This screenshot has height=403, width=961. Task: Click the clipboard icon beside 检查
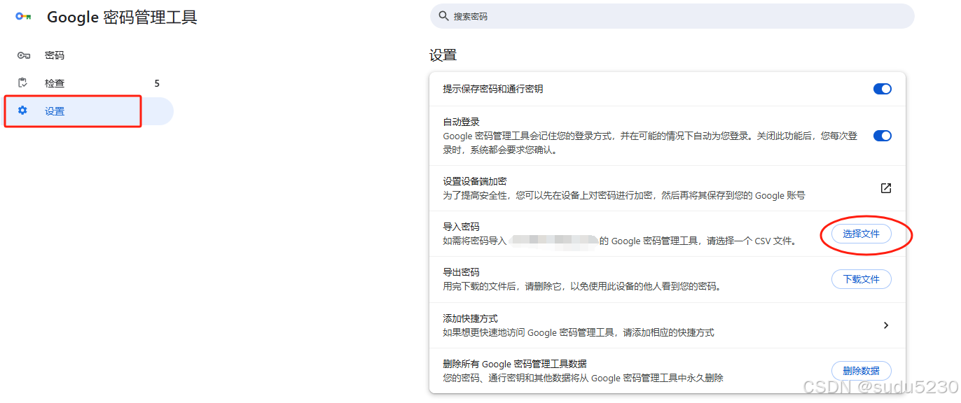(22, 83)
